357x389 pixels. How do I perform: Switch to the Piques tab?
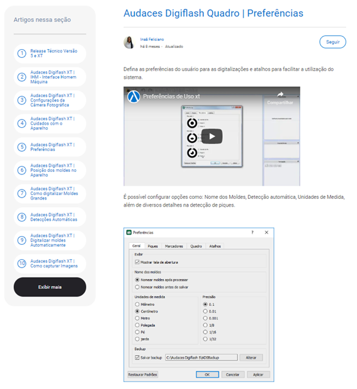152,246
